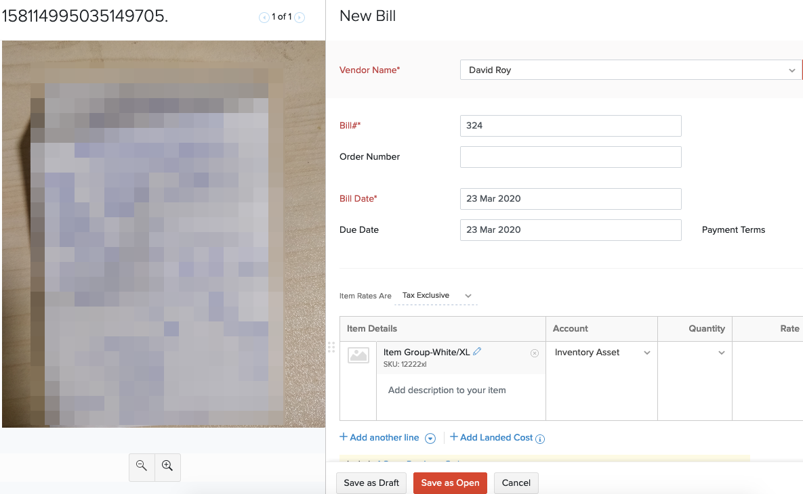
Task: Open info icon next to Add Landed Cost
Action: pos(540,439)
